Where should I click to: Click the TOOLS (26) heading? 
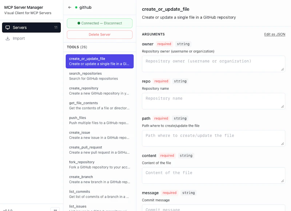coord(77,47)
